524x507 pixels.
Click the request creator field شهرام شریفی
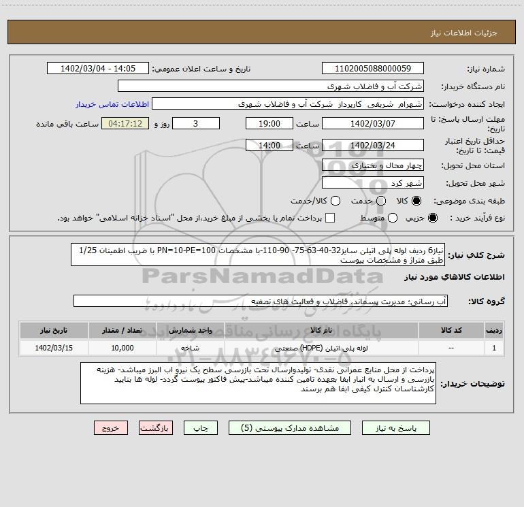[288, 103]
